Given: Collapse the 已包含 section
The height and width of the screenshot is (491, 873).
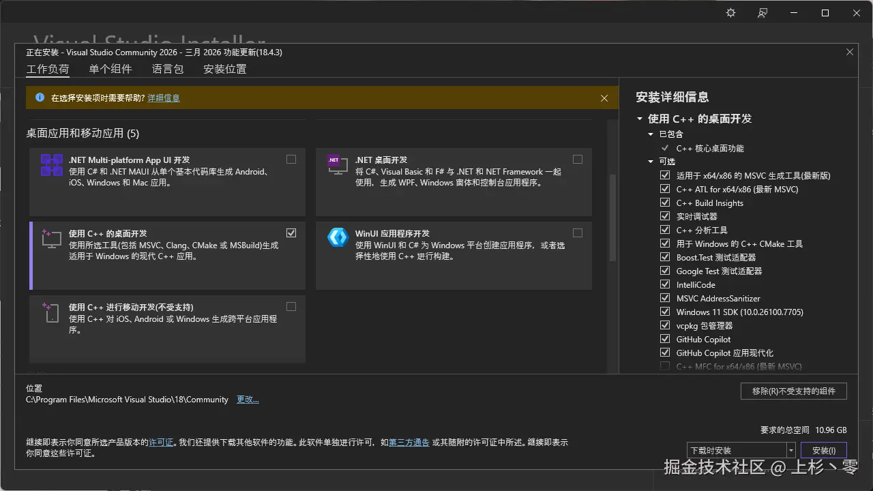Looking at the screenshot, I should coord(651,134).
